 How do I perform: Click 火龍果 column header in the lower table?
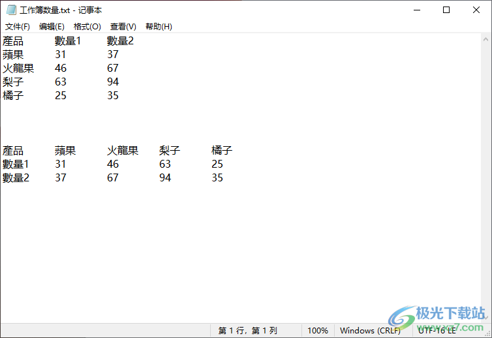[x=123, y=151]
